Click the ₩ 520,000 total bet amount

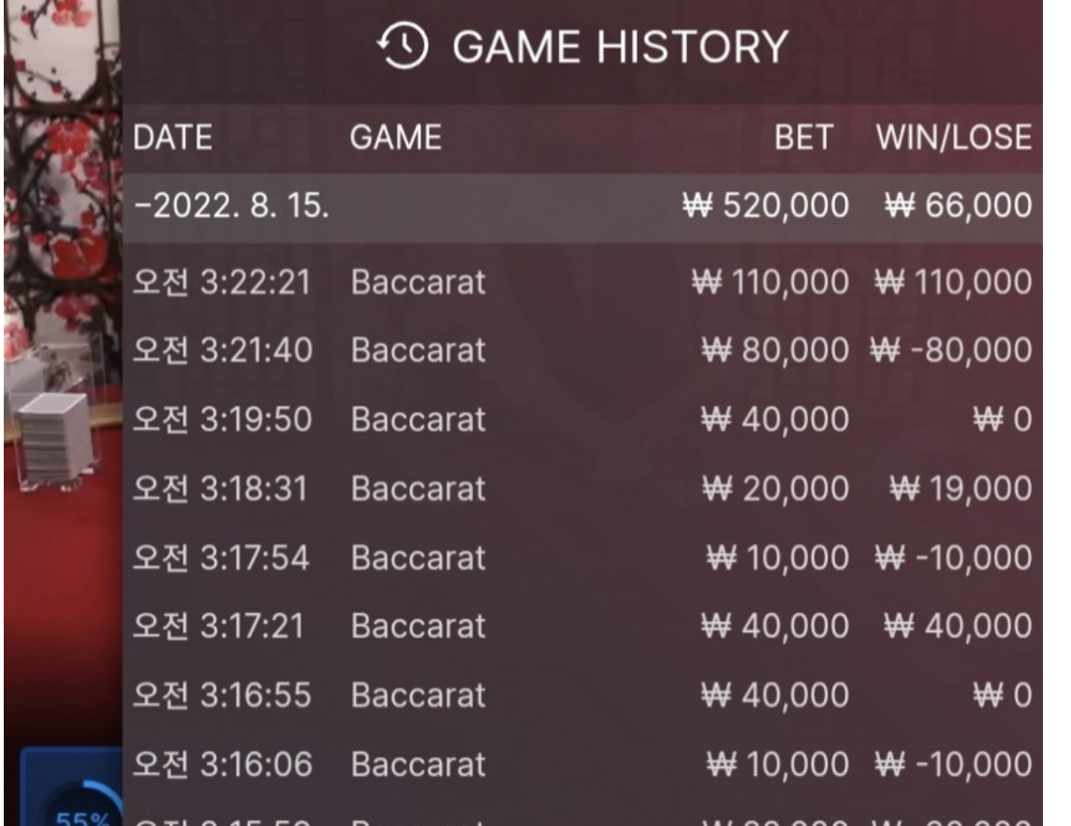tap(766, 208)
